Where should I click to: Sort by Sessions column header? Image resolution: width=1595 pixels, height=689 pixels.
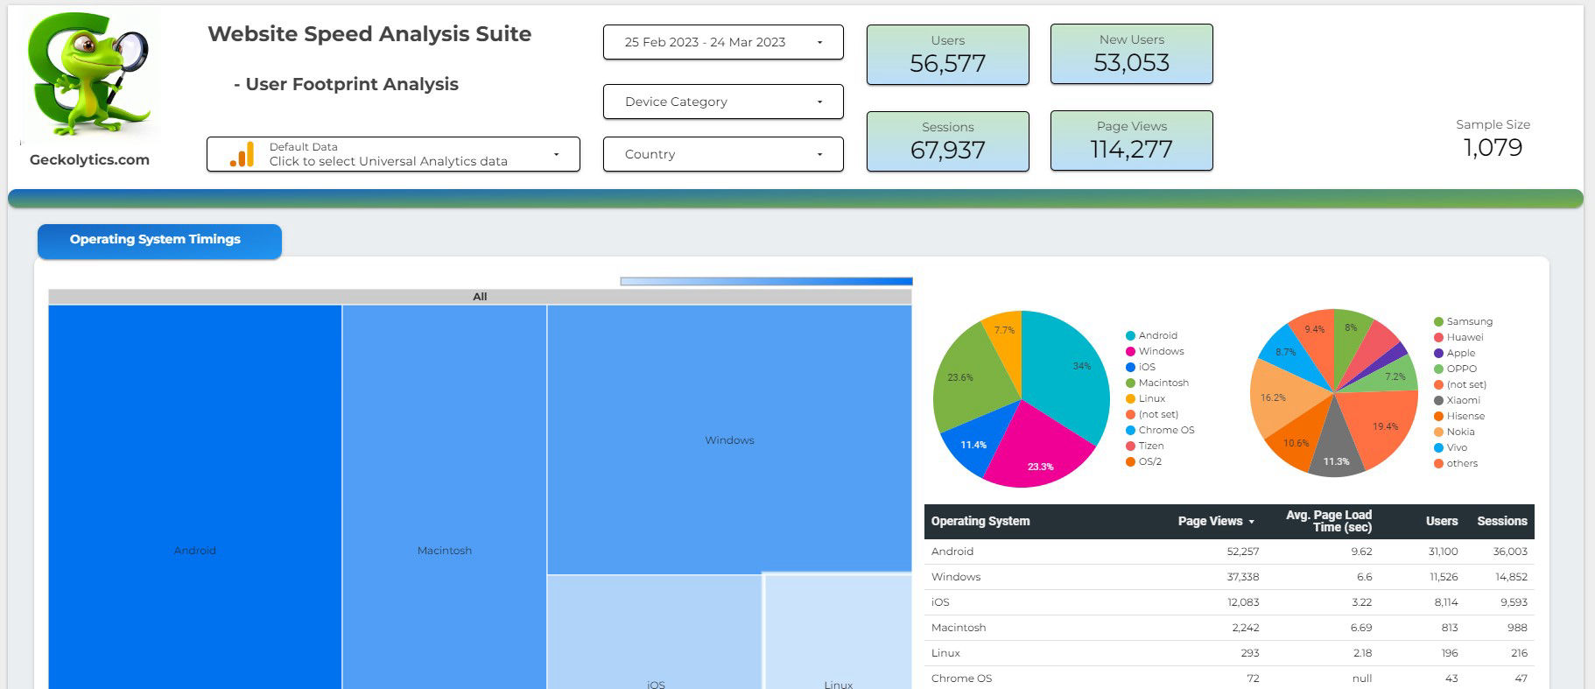[1502, 521]
